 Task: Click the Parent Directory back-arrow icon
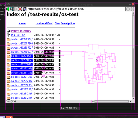click(9, 31)
